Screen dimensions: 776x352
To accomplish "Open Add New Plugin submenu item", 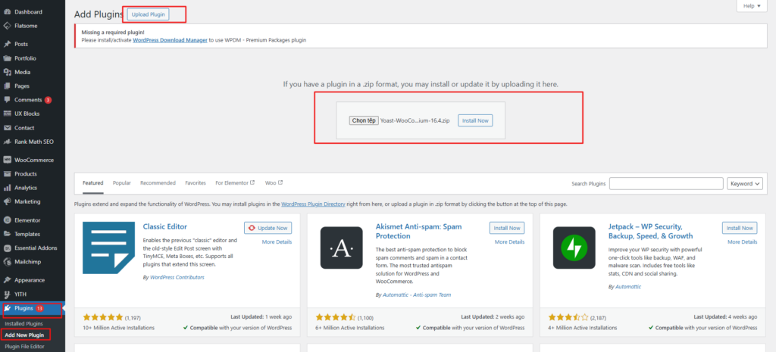I will [24, 335].
